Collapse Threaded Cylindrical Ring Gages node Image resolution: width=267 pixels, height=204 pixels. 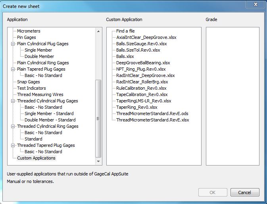point(13,126)
